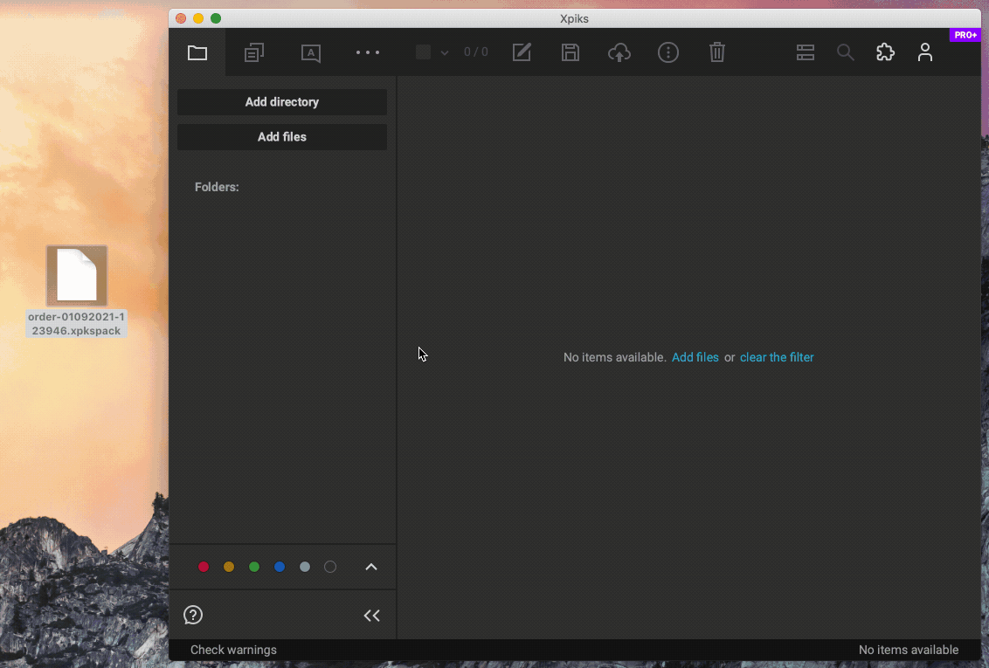Open the selection dropdown arrow
The width and height of the screenshot is (989, 668).
[445, 53]
